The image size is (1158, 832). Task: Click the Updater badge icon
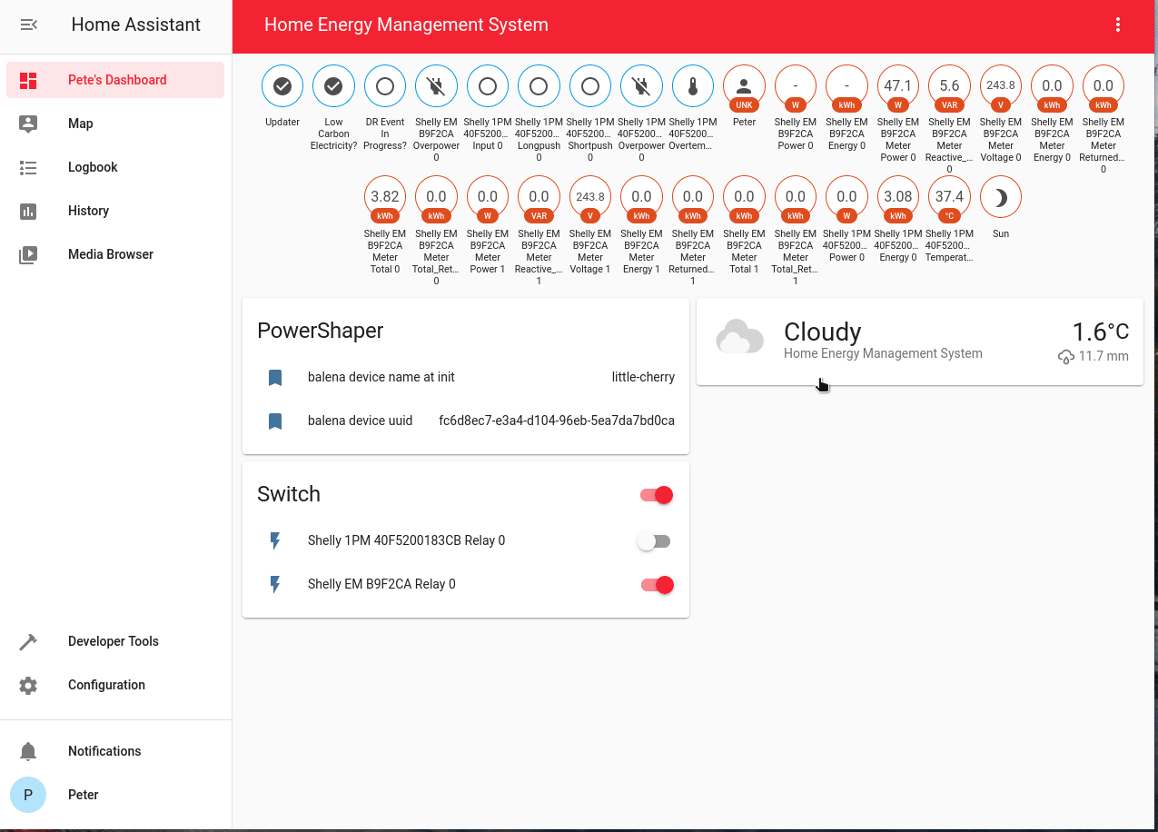(282, 86)
